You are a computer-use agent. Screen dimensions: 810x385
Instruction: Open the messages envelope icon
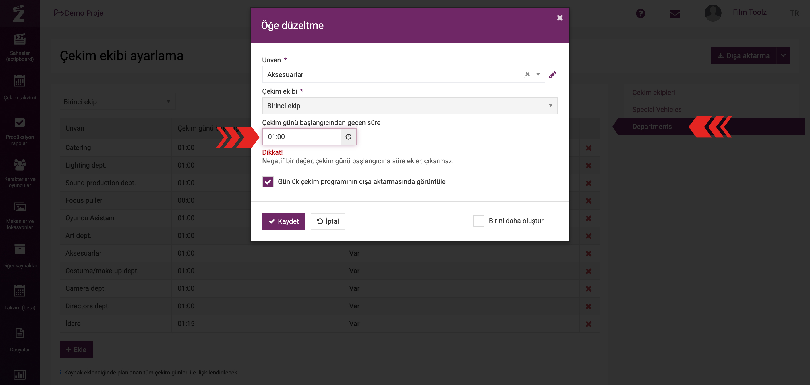tap(675, 13)
